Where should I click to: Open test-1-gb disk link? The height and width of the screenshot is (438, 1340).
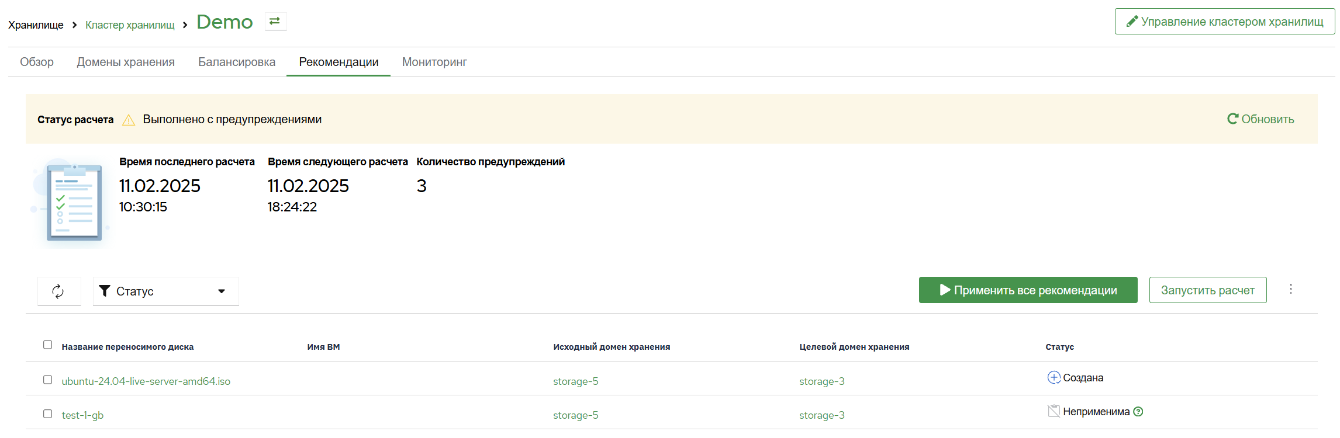(82, 415)
